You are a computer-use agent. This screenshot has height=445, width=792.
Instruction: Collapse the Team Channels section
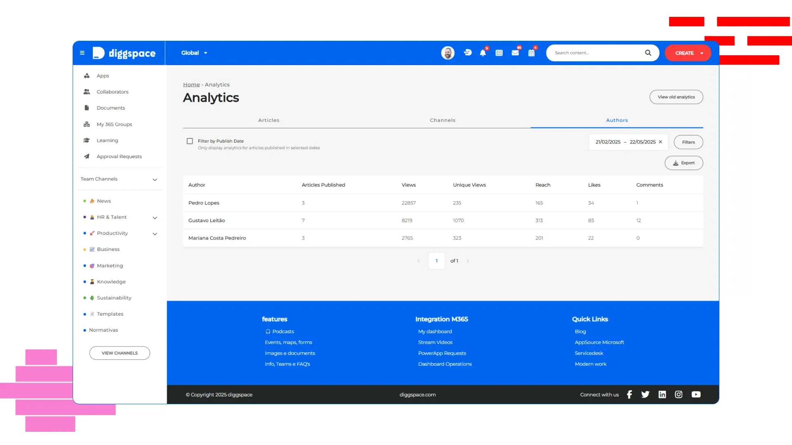[155, 180]
